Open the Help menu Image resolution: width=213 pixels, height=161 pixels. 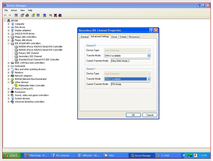click(x=30, y=10)
